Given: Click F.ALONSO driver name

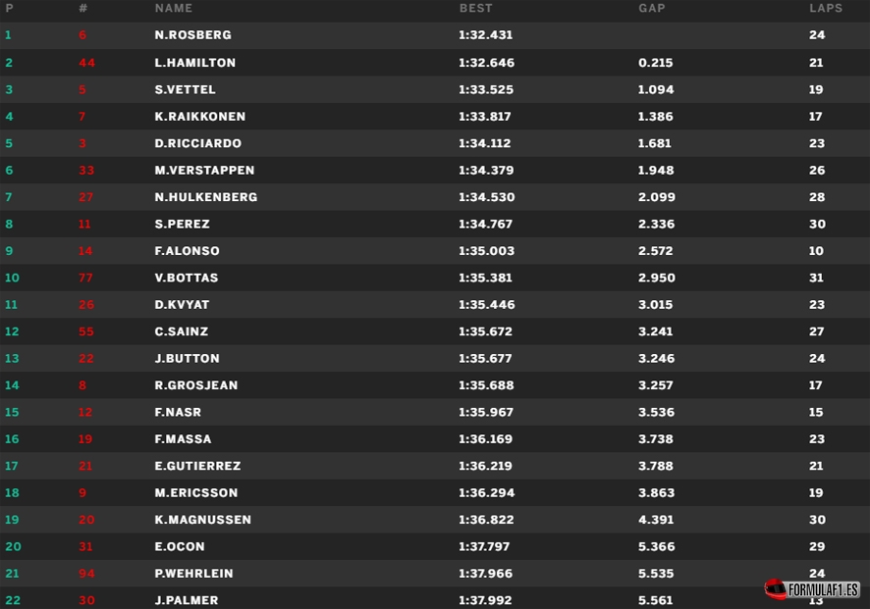Looking at the screenshot, I should (x=187, y=251).
